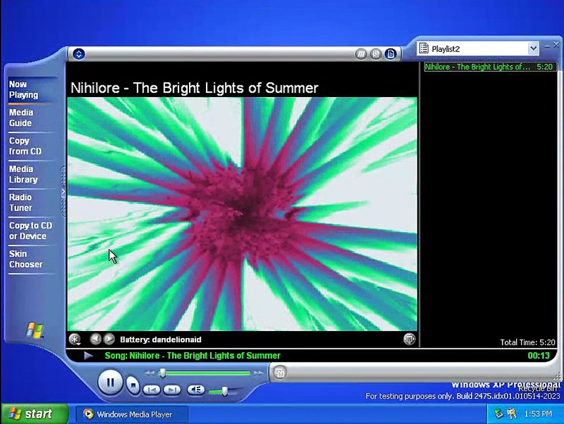564x424 pixels.
Task: Click the Battery: dandelionaid visualization name
Action: (161, 339)
